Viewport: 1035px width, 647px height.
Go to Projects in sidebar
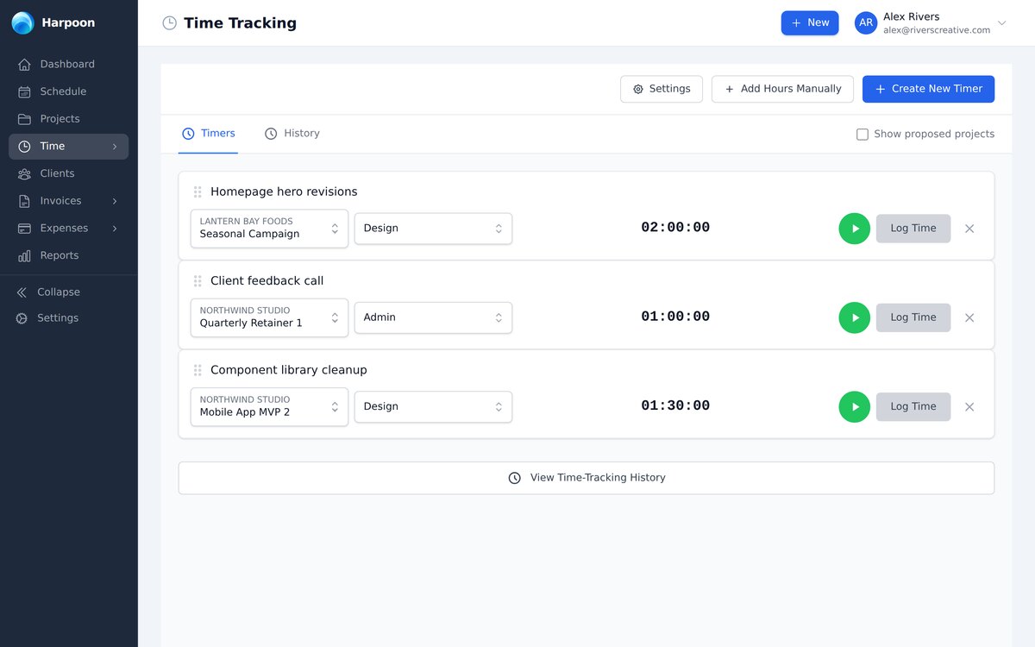coord(68,119)
